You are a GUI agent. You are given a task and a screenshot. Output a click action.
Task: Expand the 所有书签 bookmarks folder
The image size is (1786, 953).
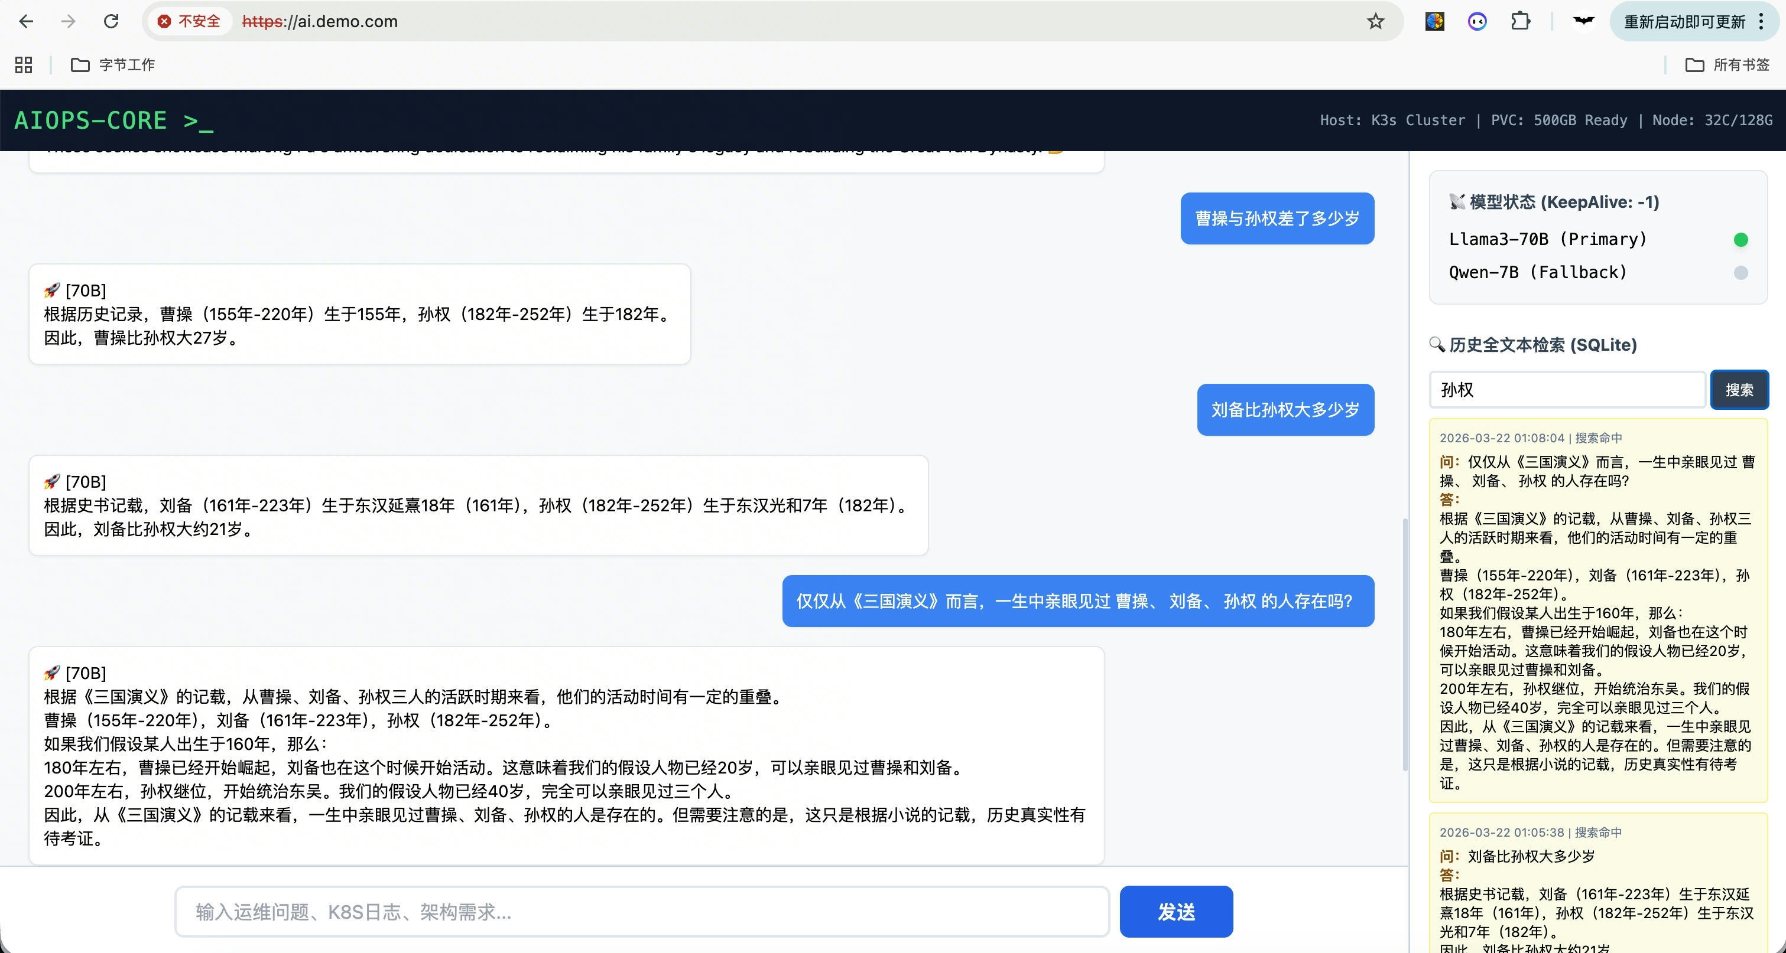pyautogui.click(x=1727, y=64)
